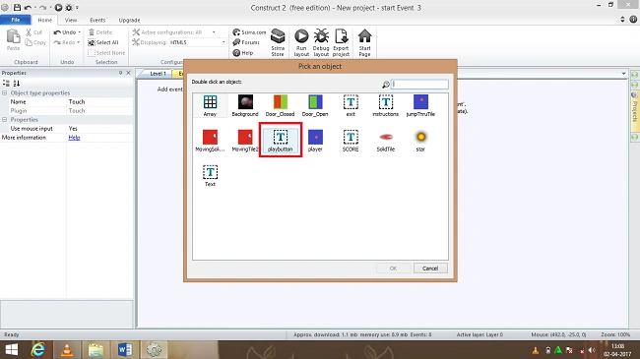Click the volume icon in tray
The height and width of the screenshot is (359, 640).
point(591,350)
